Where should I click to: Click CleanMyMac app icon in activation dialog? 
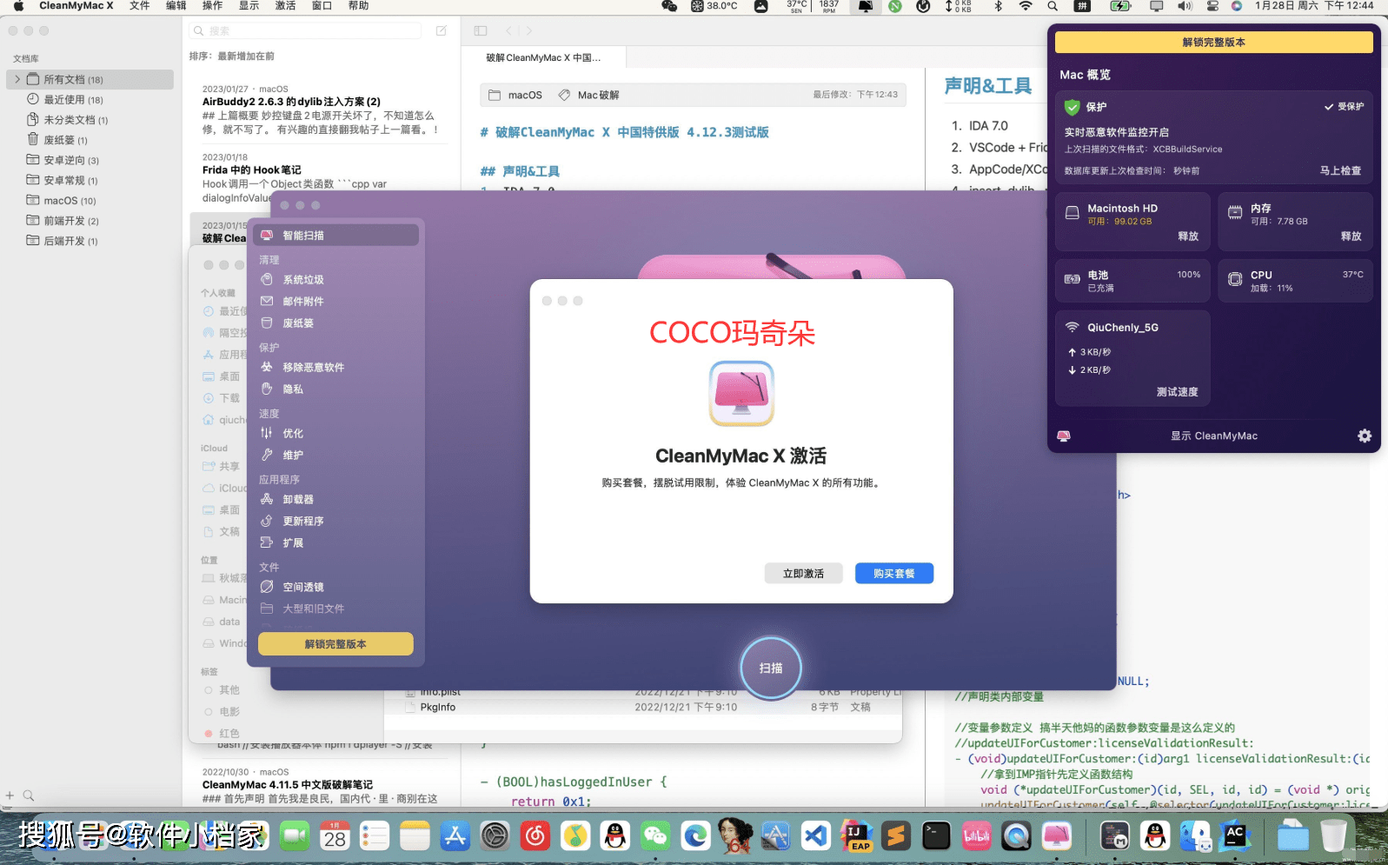[741, 394]
